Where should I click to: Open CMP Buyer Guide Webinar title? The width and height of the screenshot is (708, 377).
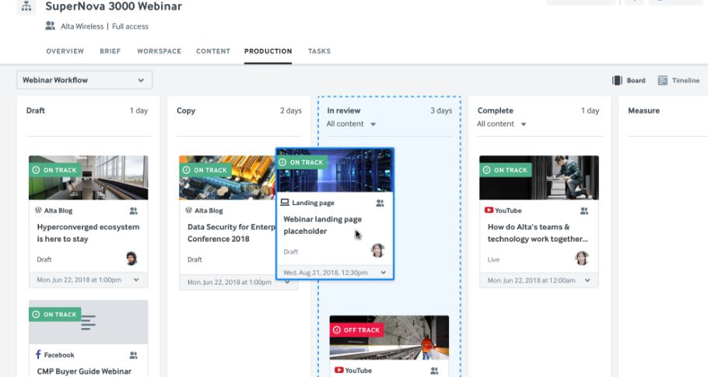[84, 371]
